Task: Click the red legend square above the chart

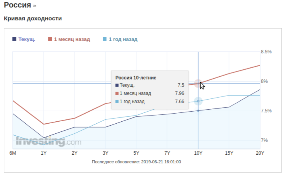Action: pyautogui.click(x=50, y=39)
